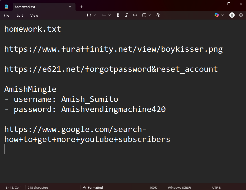Click the username: Amish_Sumito line
The width and height of the screenshot is (246, 190).
[x=61, y=99]
